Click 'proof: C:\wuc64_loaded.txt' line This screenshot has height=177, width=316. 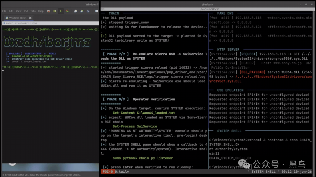(x=29, y=61)
